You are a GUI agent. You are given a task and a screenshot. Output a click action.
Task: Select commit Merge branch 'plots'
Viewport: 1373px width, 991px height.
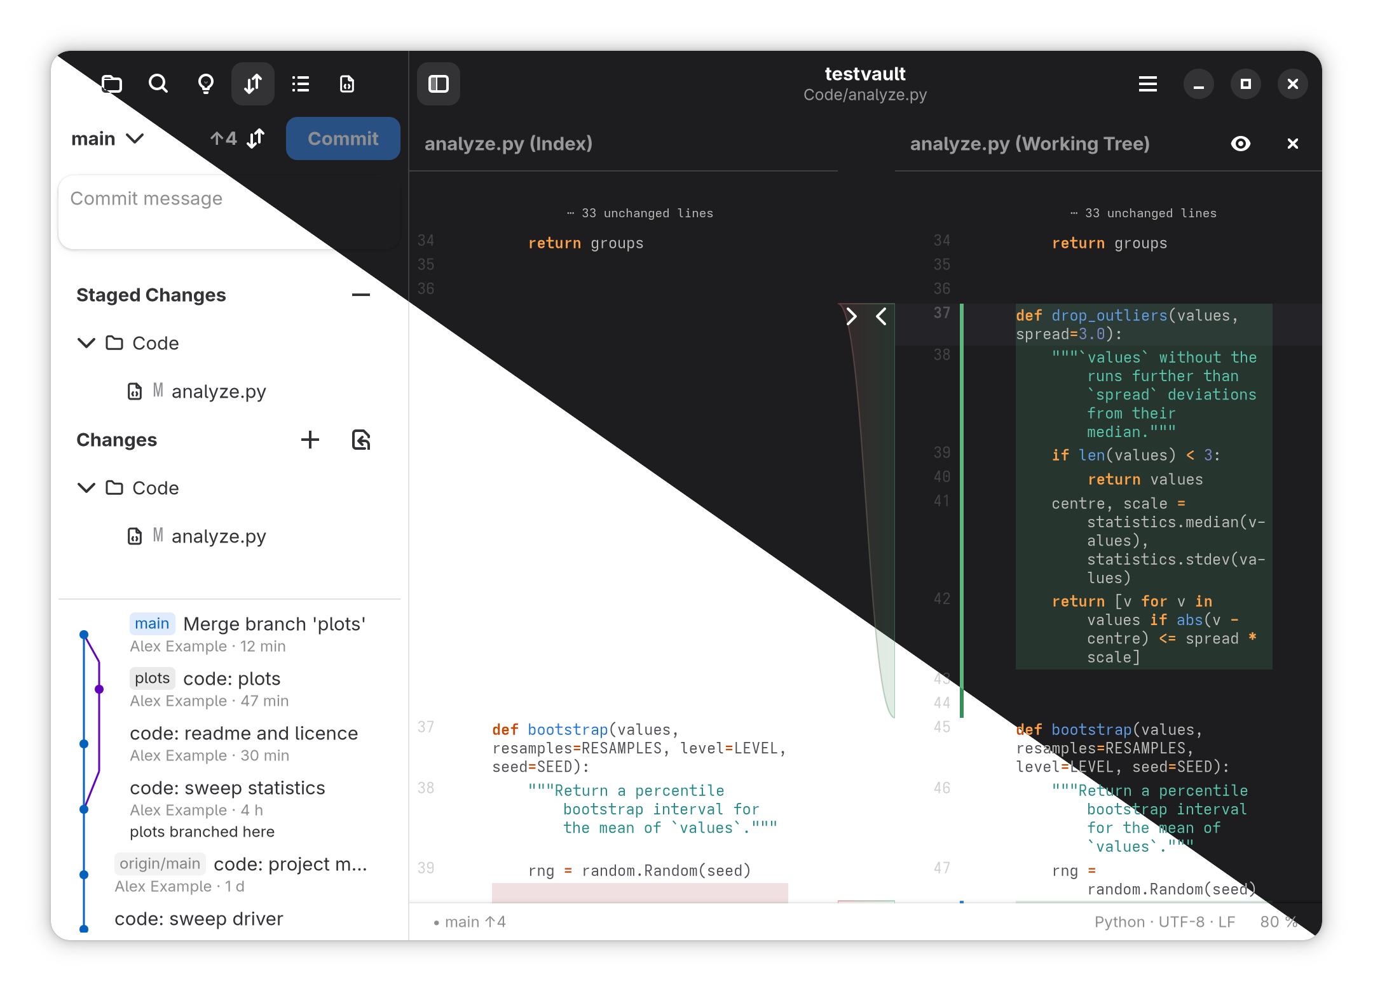coord(229,635)
